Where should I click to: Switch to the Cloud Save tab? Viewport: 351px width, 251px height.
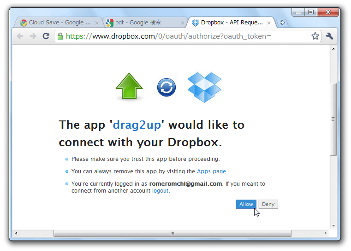pyautogui.click(x=58, y=23)
